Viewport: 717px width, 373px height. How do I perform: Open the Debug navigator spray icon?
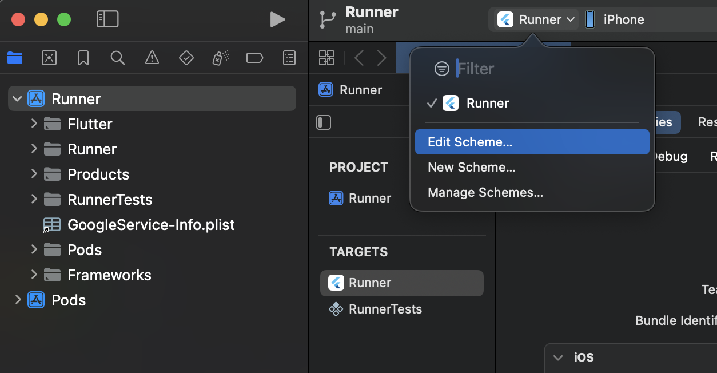tap(221, 58)
